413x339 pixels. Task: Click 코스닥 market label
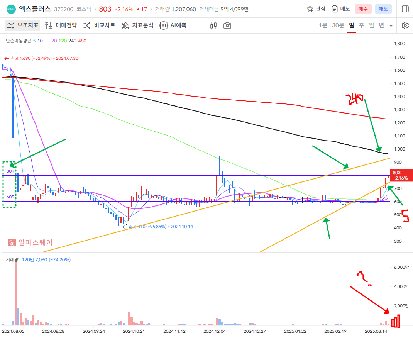(84, 9)
